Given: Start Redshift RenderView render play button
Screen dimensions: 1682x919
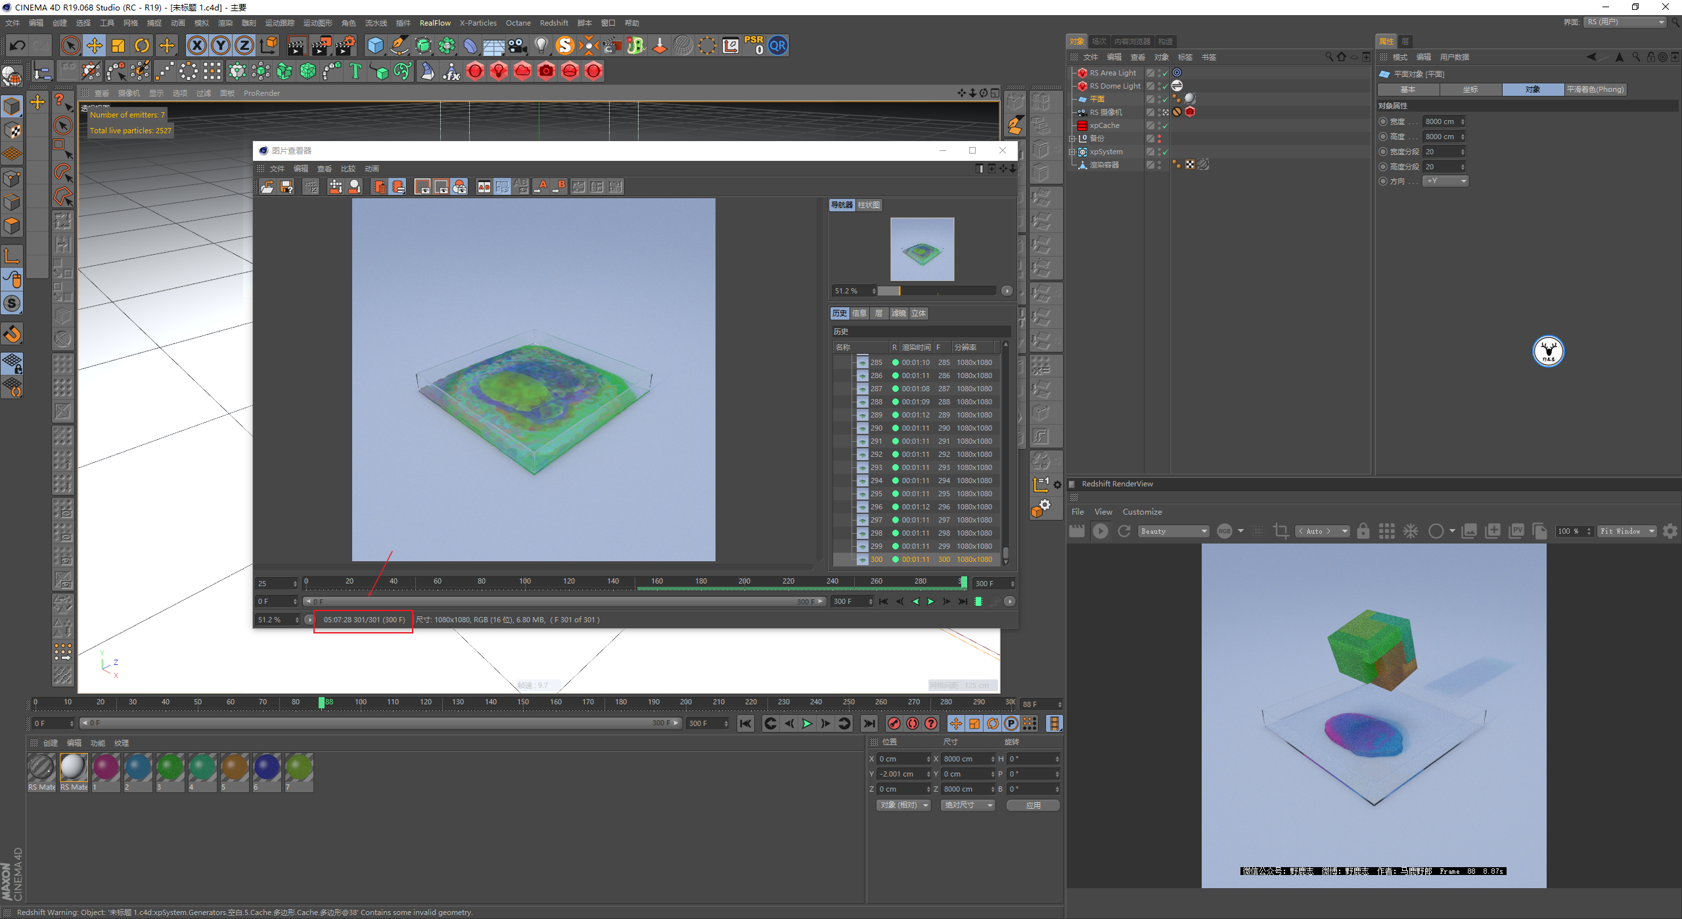Looking at the screenshot, I should pyautogui.click(x=1101, y=531).
